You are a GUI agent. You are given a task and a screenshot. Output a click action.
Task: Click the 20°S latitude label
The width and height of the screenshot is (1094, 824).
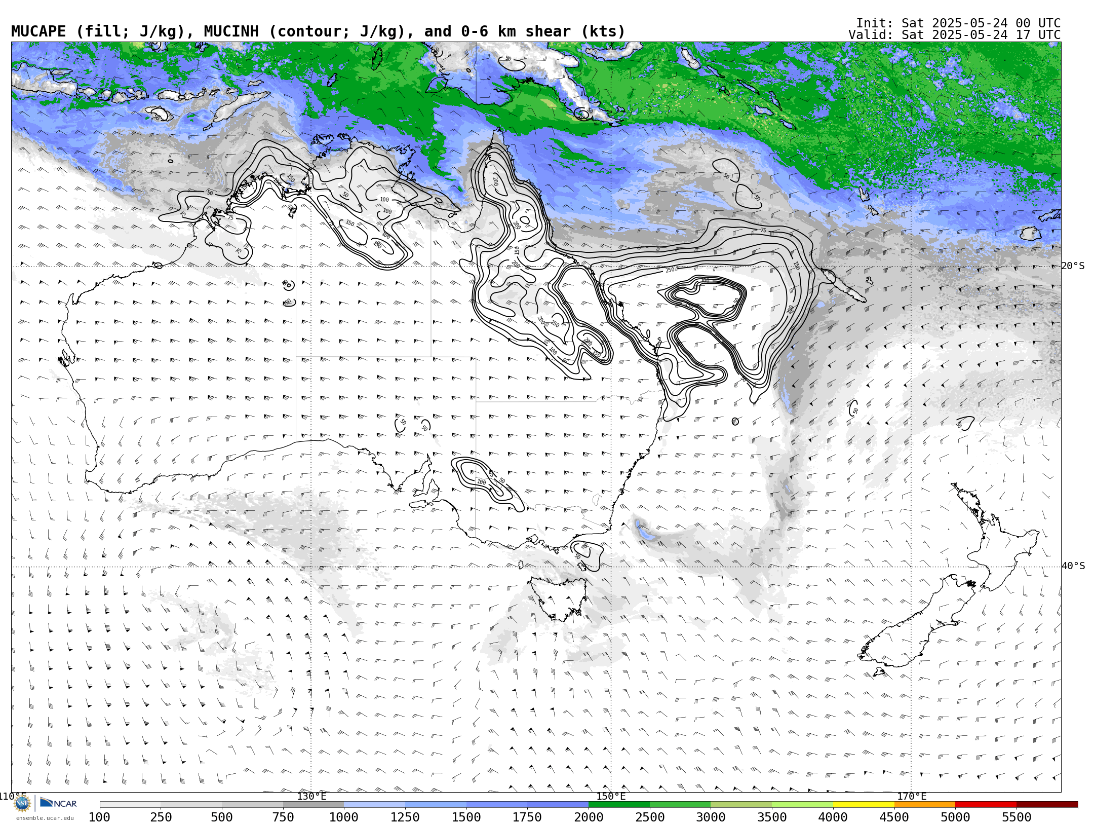tap(1073, 266)
